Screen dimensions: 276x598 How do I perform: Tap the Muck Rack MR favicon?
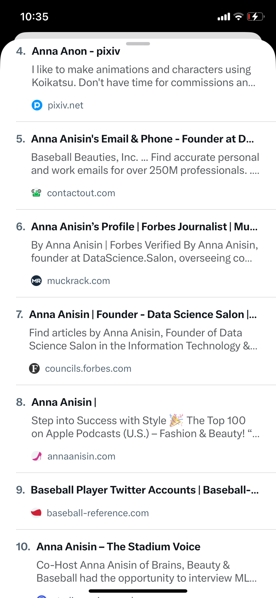36,281
